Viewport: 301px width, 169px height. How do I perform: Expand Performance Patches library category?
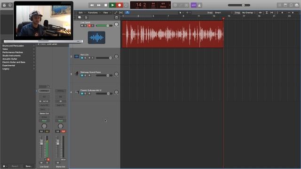18,52
